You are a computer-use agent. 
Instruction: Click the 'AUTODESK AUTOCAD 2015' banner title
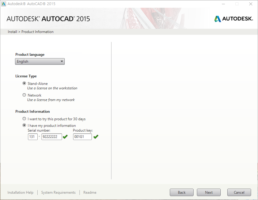(48, 19)
